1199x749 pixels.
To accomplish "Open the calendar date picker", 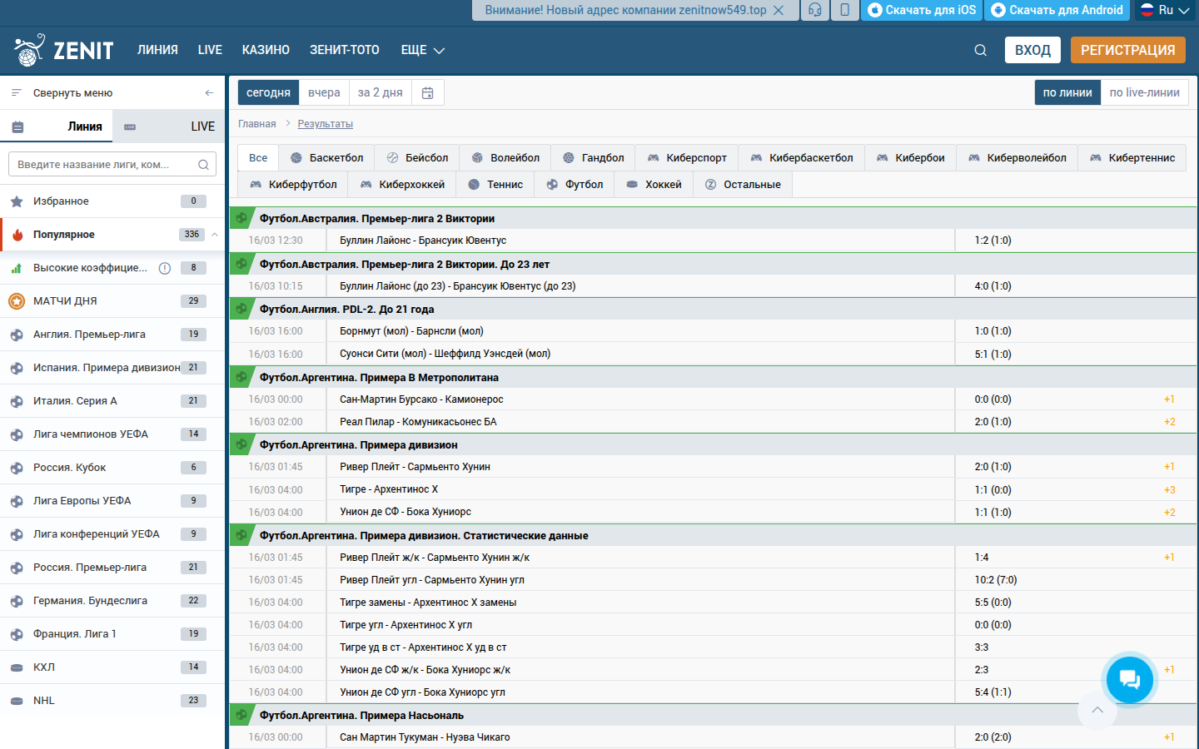I will click(427, 93).
